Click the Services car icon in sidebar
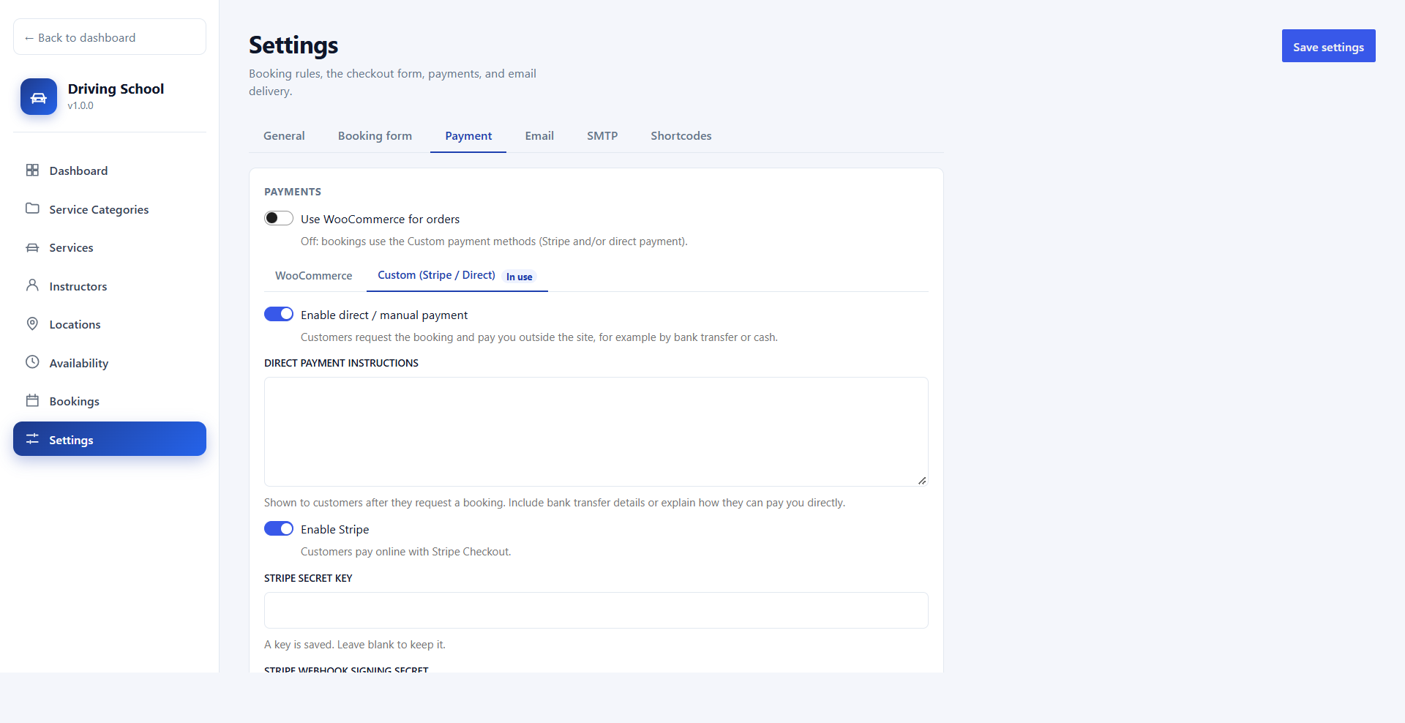Viewport: 1405px width, 723px height. (32, 247)
